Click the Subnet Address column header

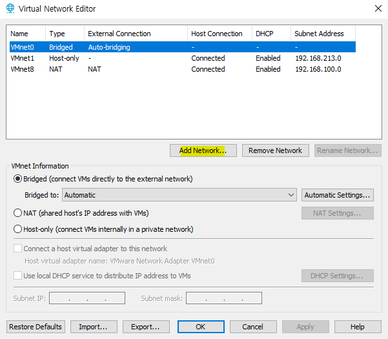(x=323, y=34)
